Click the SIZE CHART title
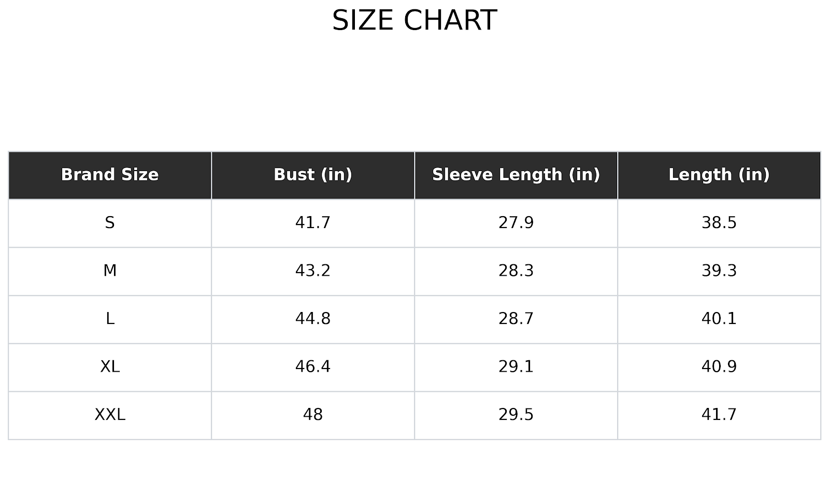Screen dimensions: 829x494 [414, 21]
